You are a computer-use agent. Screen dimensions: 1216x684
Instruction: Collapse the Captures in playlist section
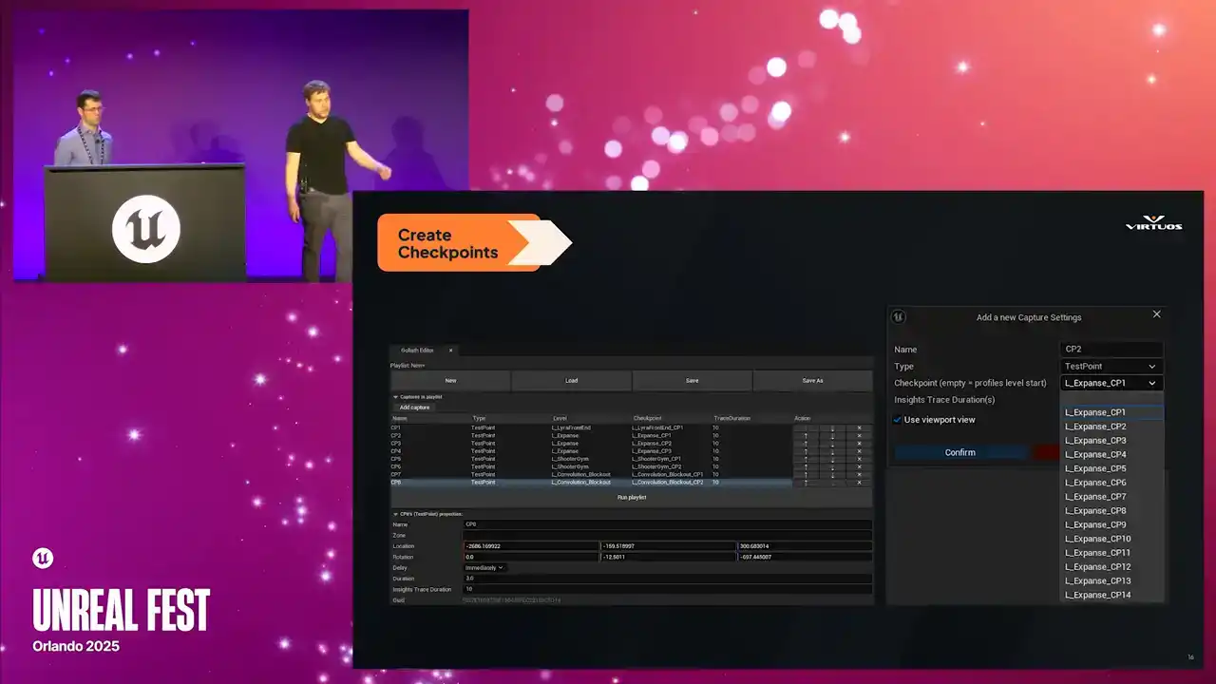396,397
